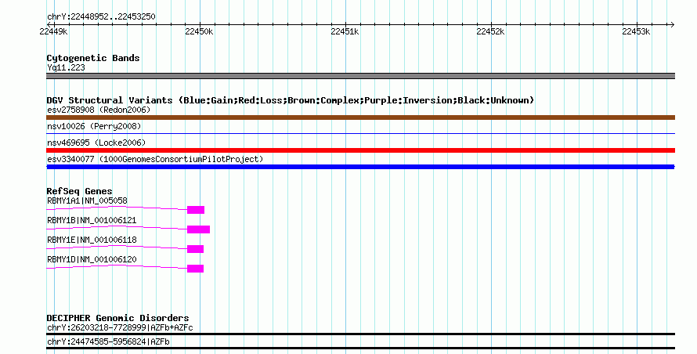Viewport: 697px width, 354px height.
Task: Click the black AZFb disorder bar
Action: tap(360, 349)
